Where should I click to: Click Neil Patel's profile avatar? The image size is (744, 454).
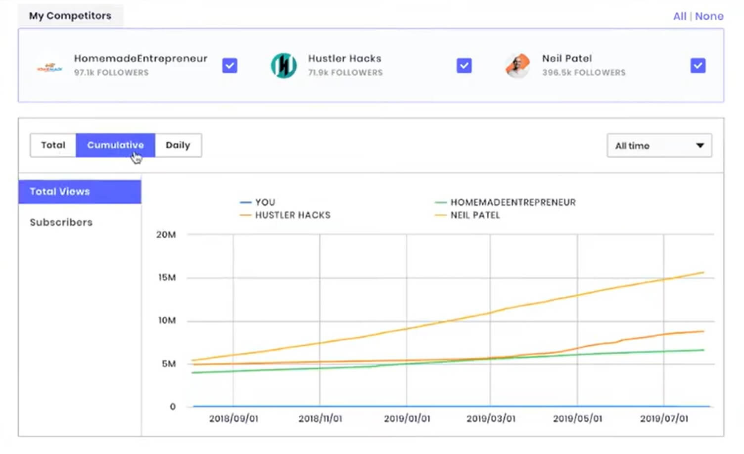(517, 65)
